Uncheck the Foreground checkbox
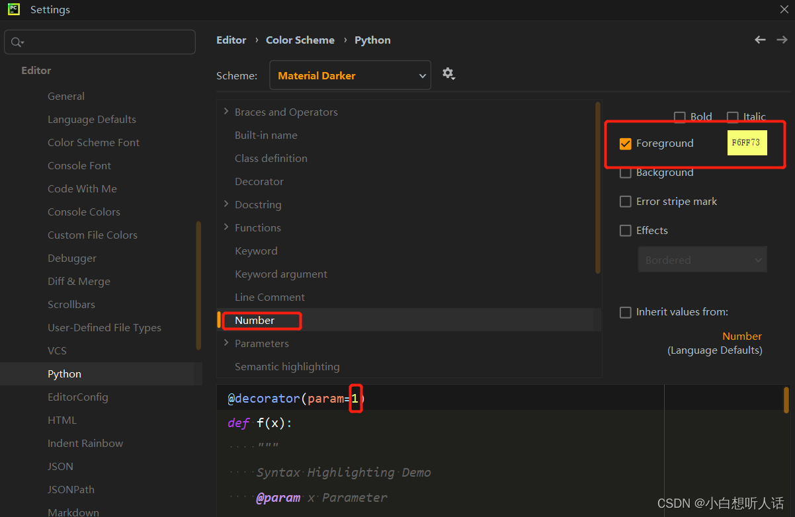795x517 pixels. pos(625,143)
